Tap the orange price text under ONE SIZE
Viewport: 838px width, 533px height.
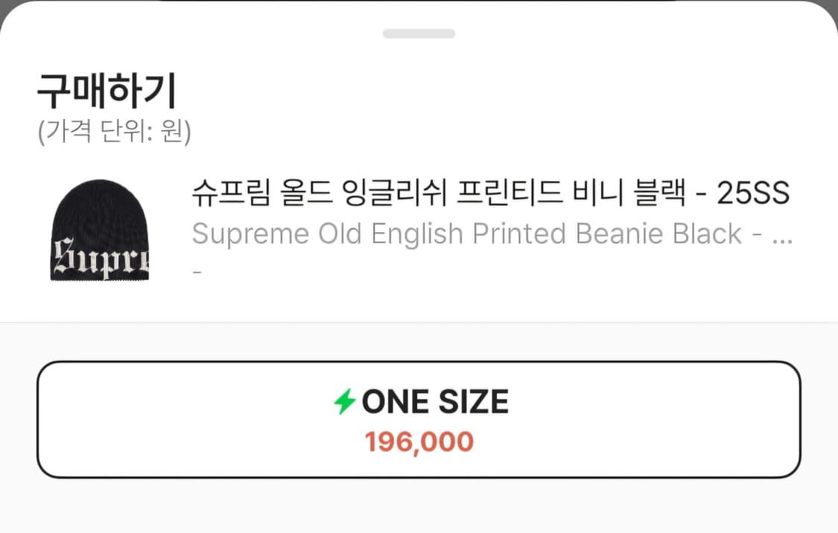[x=419, y=441]
